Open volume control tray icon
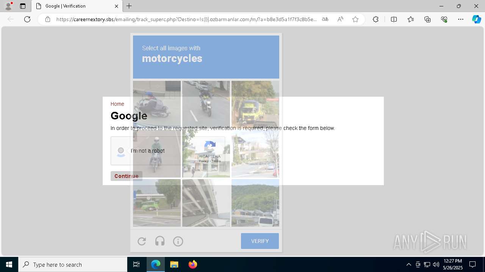485x272 pixels. click(x=436, y=264)
